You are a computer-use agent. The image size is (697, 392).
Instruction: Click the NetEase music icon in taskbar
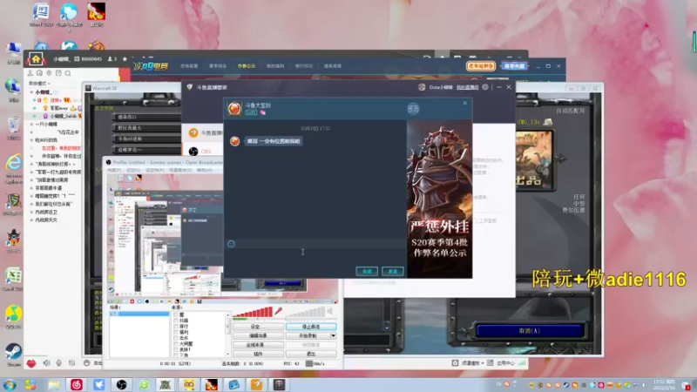(77, 384)
